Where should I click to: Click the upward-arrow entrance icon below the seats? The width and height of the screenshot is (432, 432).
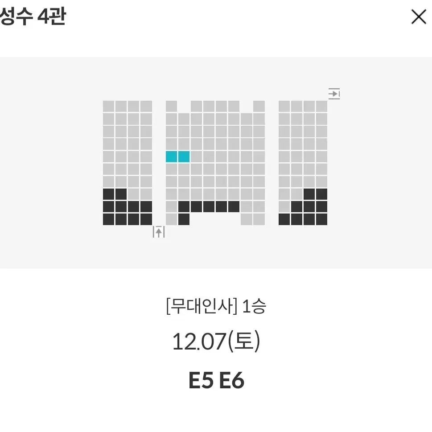(x=159, y=232)
